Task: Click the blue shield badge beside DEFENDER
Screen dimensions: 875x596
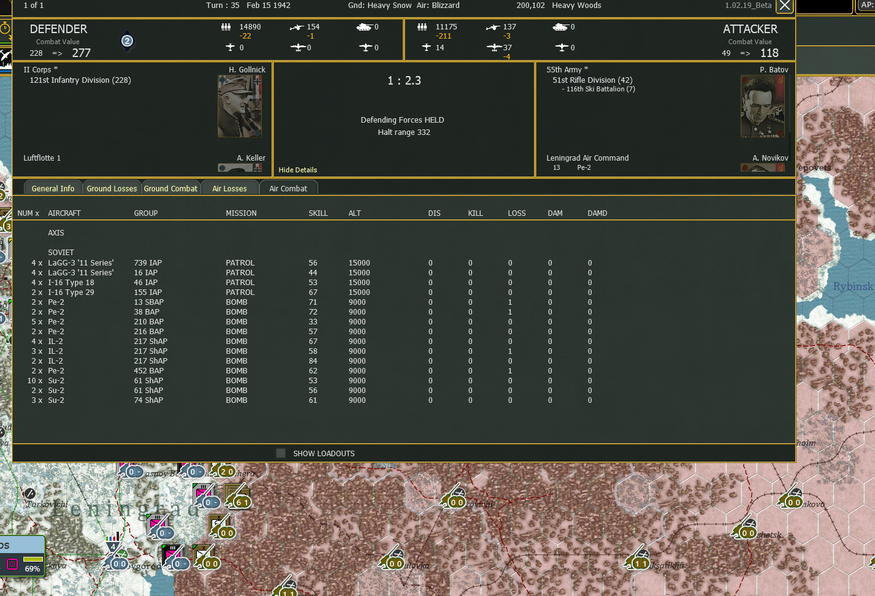Action: tap(127, 42)
